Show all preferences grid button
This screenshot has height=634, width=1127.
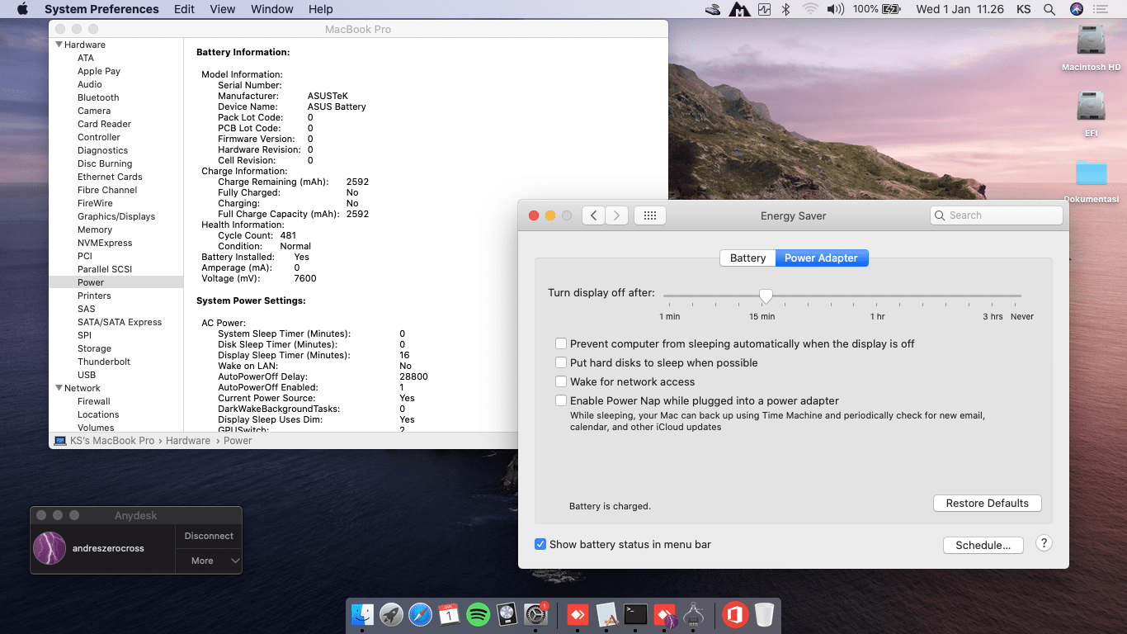coord(649,215)
